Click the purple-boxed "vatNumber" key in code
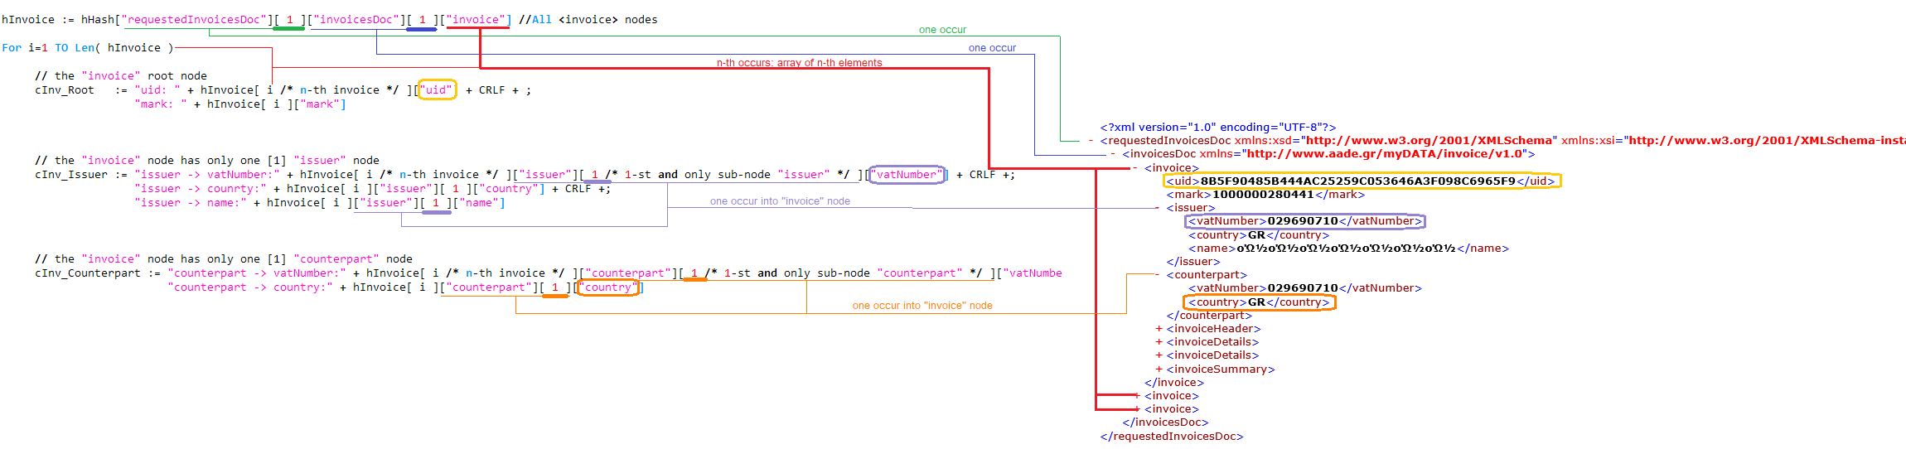The width and height of the screenshot is (1906, 449). click(x=907, y=175)
